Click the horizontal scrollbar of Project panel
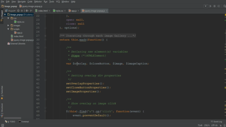Image resolution: width=226 pixels, height=127 pixels. [x=12, y=118]
